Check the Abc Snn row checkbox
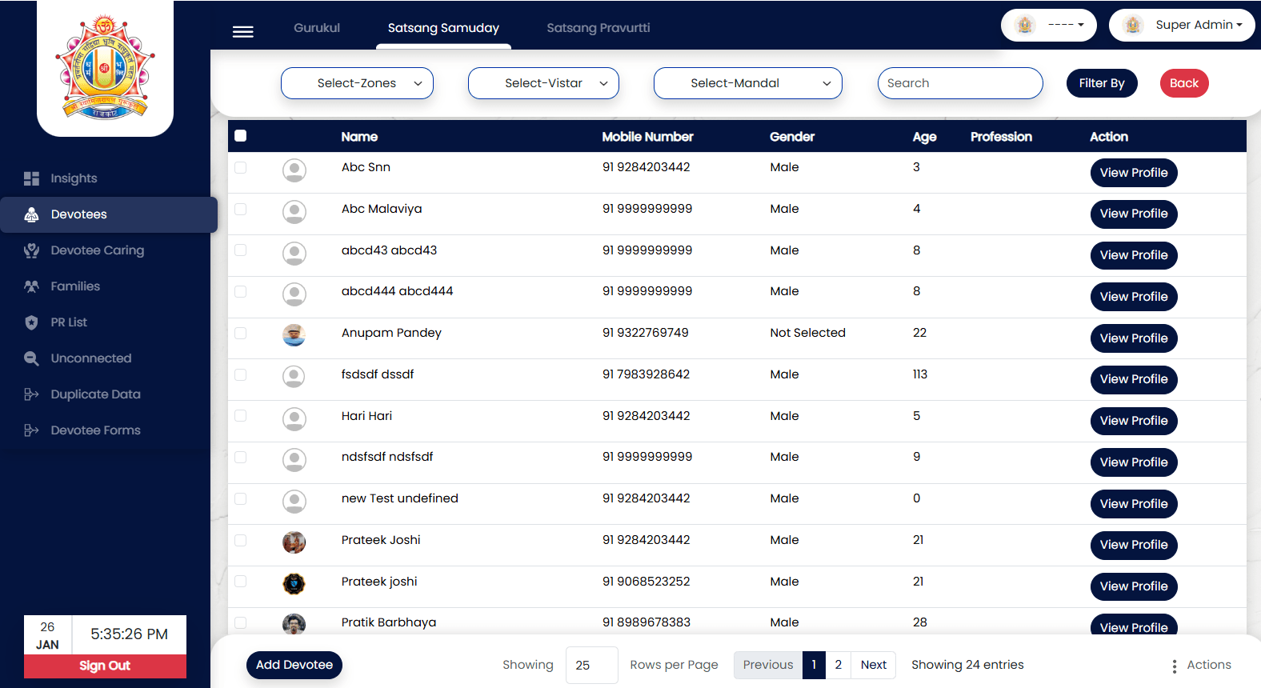The width and height of the screenshot is (1261, 688). pyautogui.click(x=241, y=167)
